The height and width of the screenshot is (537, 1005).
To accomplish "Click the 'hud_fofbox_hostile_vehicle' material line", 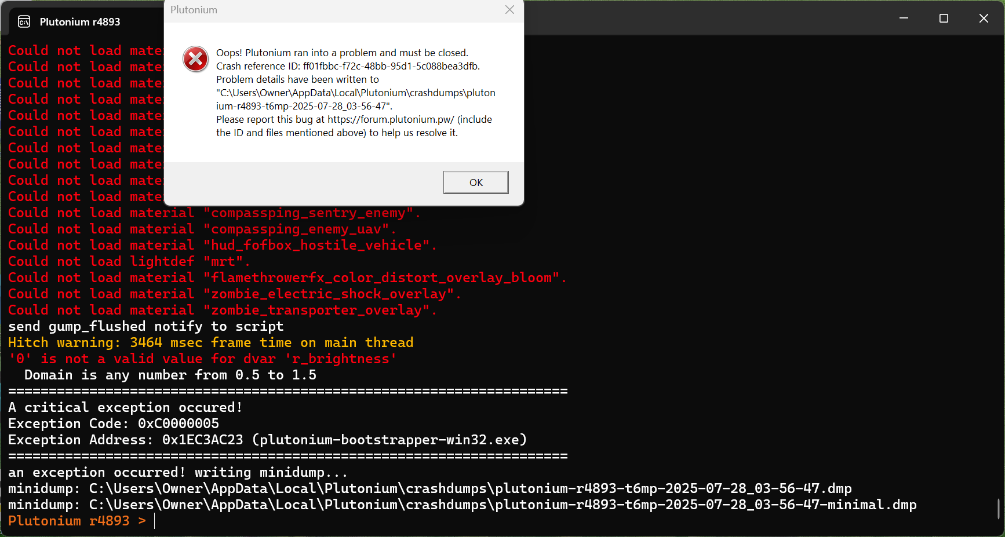I will [x=223, y=245].
